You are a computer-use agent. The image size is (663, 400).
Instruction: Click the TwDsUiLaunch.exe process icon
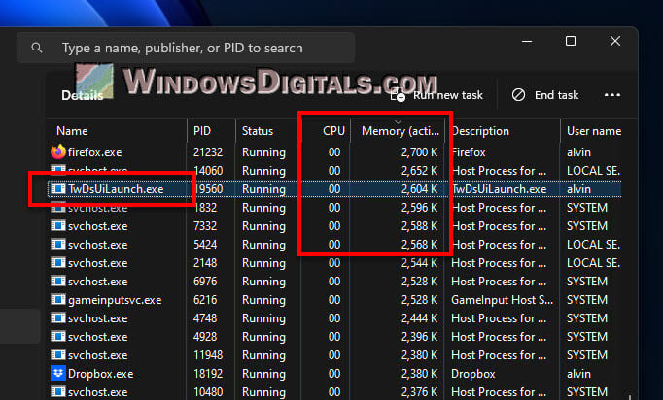coord(58,188)
